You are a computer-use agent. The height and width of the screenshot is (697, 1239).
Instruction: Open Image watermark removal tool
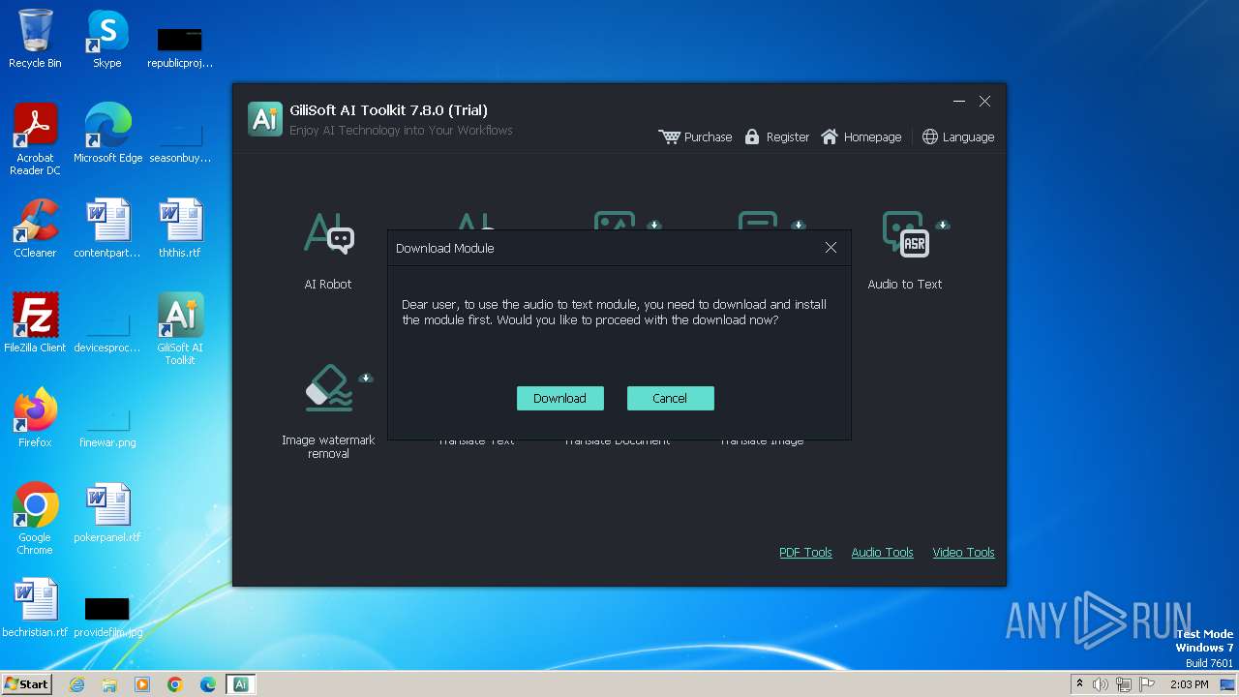[328, 411]
